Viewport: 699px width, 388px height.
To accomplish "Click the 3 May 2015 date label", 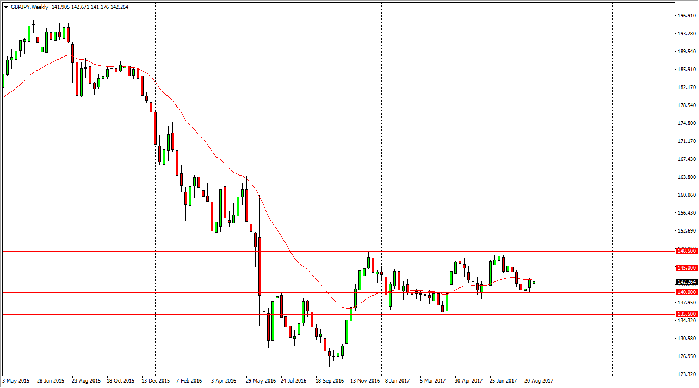I will pos(16,381).
